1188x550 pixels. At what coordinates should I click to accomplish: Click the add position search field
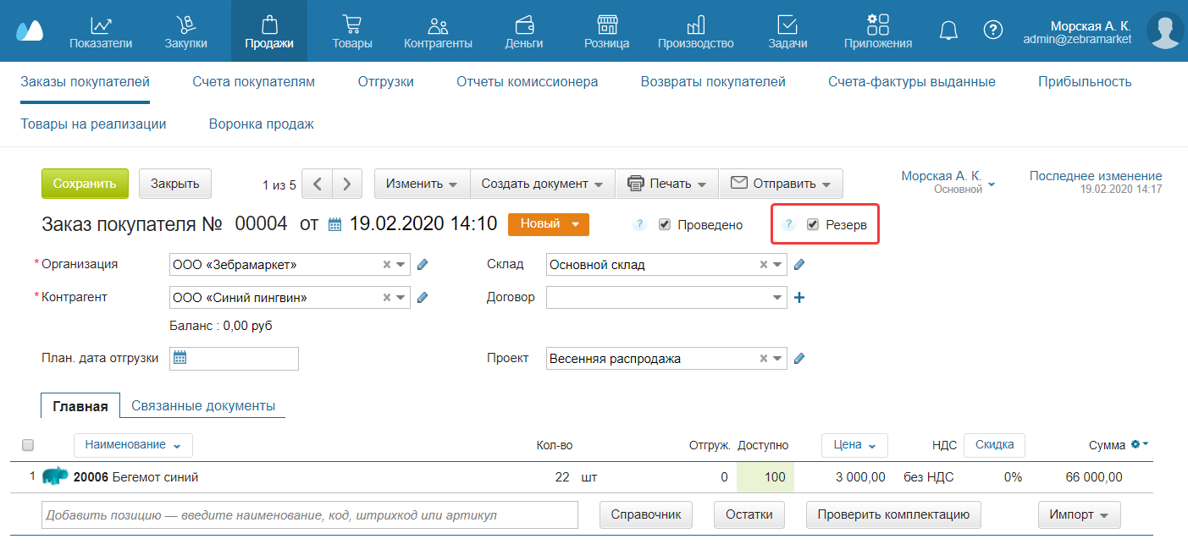click(x=309, y=514)
